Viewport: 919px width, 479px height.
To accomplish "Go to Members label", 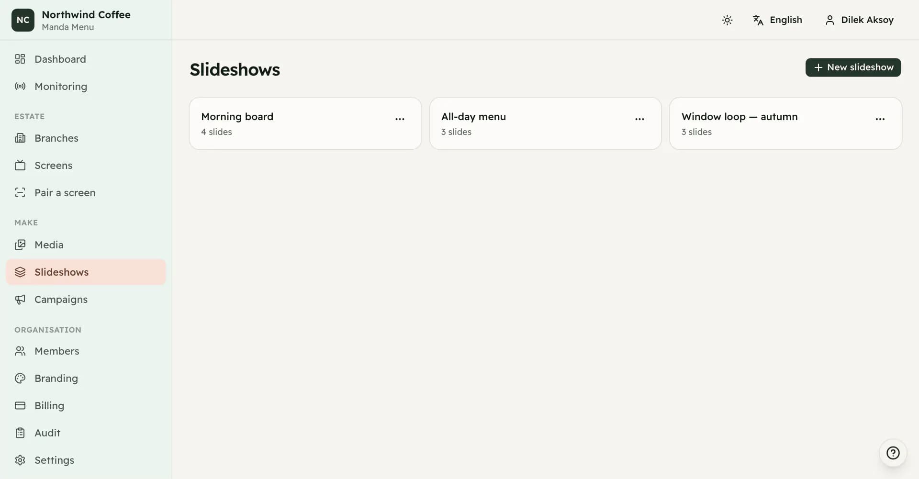I will click(57, 351).
